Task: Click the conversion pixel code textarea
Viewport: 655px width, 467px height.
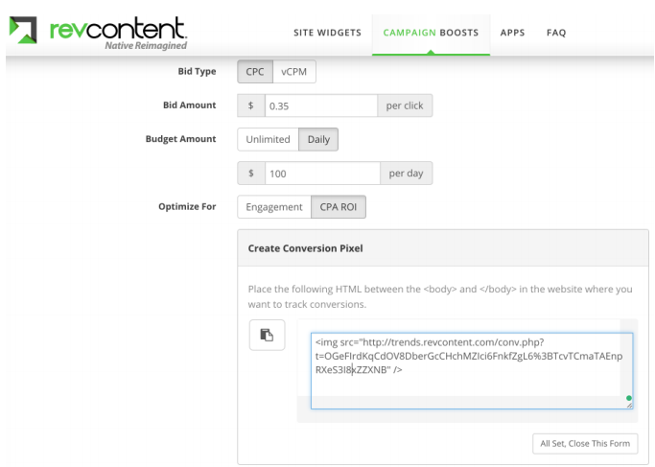Action: pyautogui.click(x=472, y=371)
